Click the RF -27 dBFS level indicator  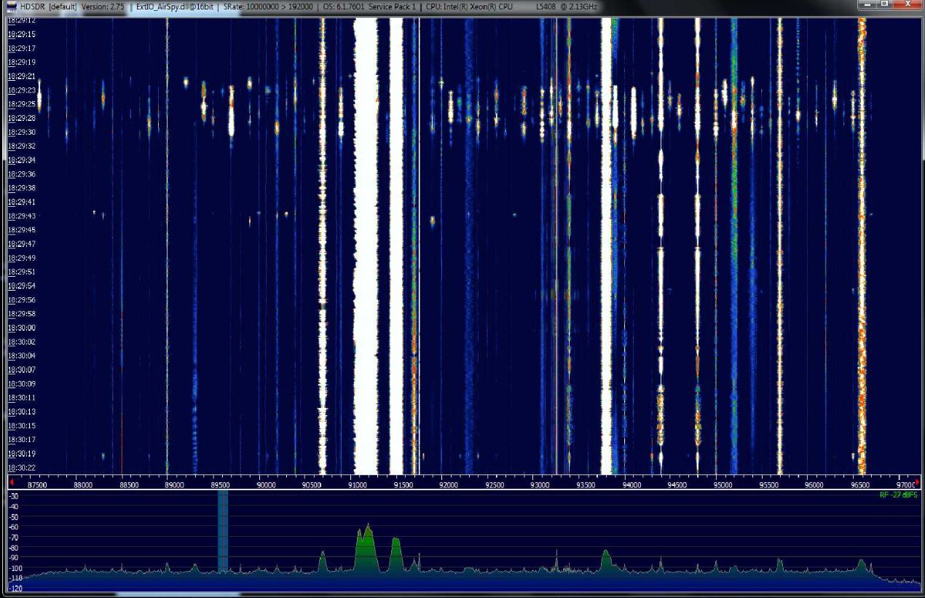(x=898, y=495)
